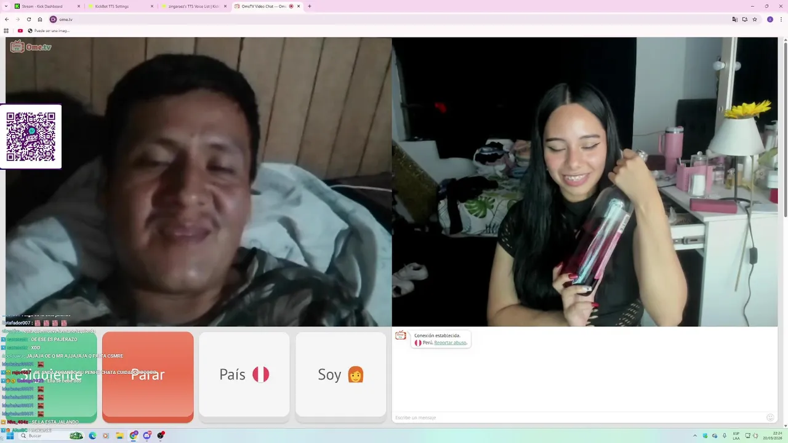788x443 pixels.
Task: Click the QR code overlay
Action: click(31, 137)
